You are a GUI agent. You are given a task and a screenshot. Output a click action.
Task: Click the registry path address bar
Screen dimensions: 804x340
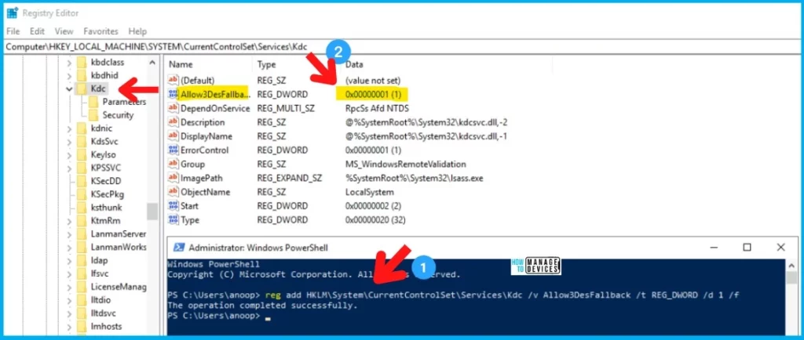pyautogui.click(x=402, y=46)
